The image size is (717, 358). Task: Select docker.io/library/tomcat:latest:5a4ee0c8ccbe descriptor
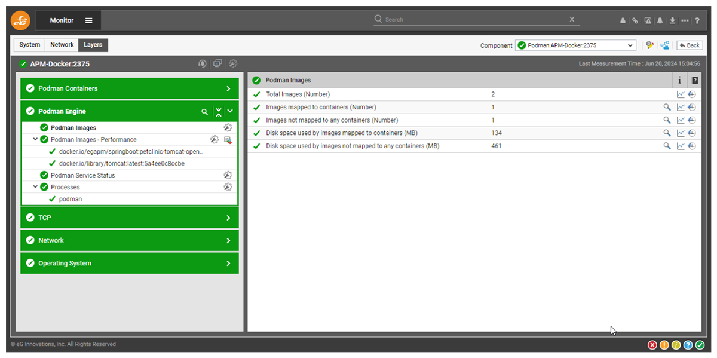(x=122, y=164)
